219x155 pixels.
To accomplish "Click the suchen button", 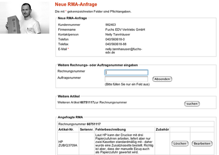I will pos(192,104).
